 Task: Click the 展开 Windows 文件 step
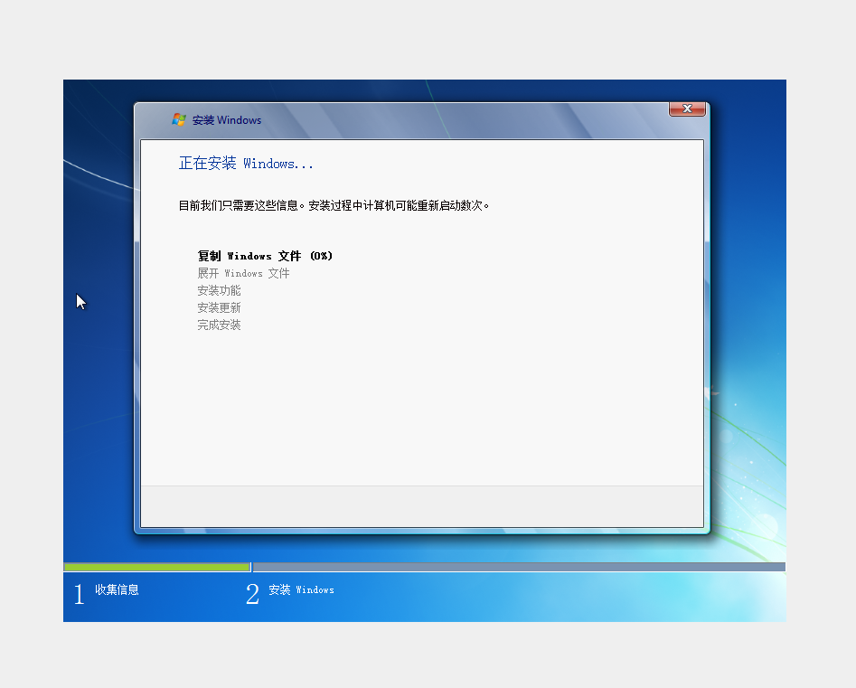(243, 273)
